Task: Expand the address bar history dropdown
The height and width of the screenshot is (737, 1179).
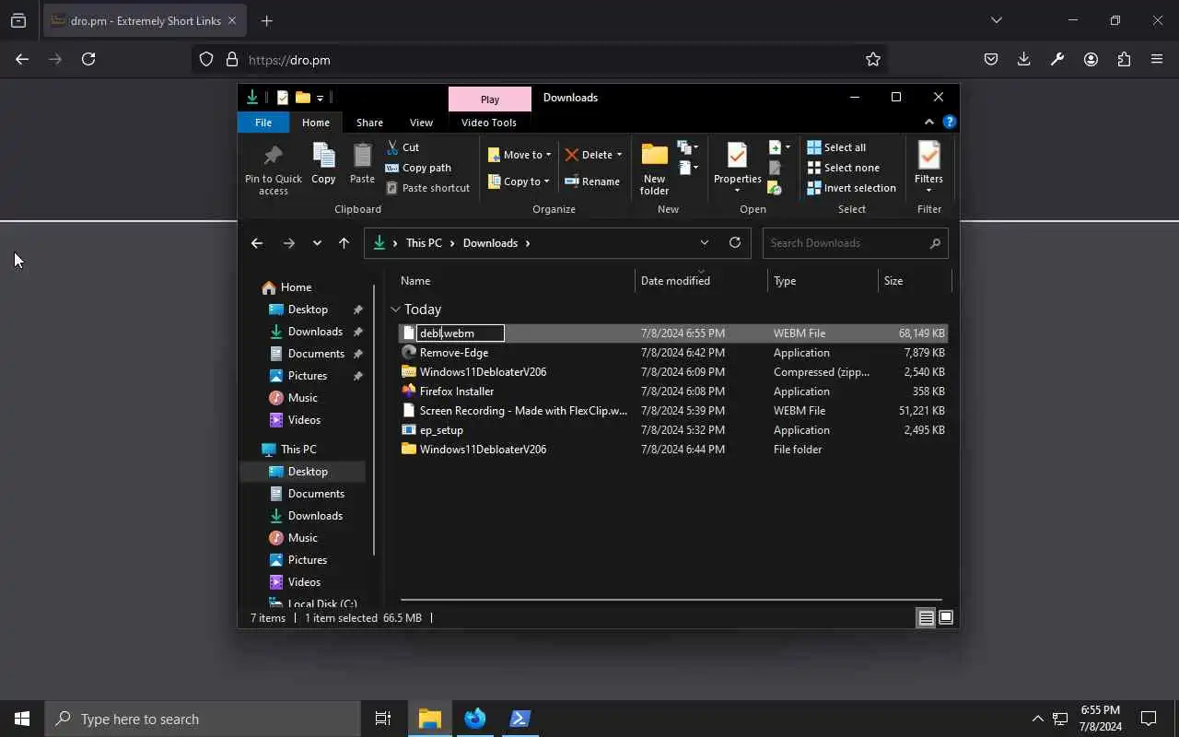Action: [x=705, y=243]
